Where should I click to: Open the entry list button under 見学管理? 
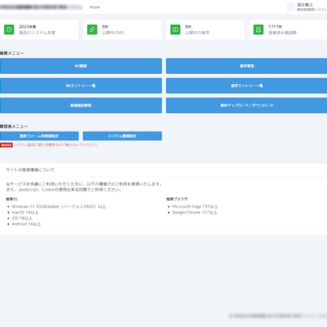coord(247,86)
